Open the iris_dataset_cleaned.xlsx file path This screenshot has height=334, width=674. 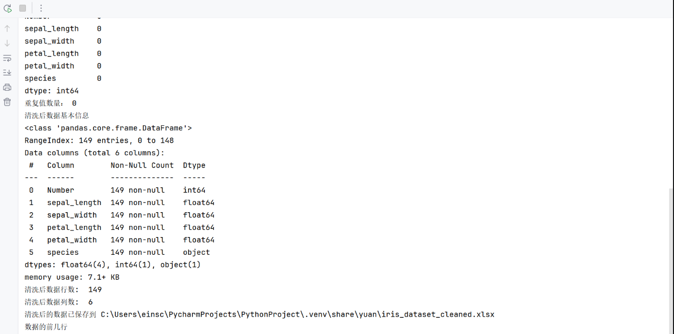coord(297,315)
